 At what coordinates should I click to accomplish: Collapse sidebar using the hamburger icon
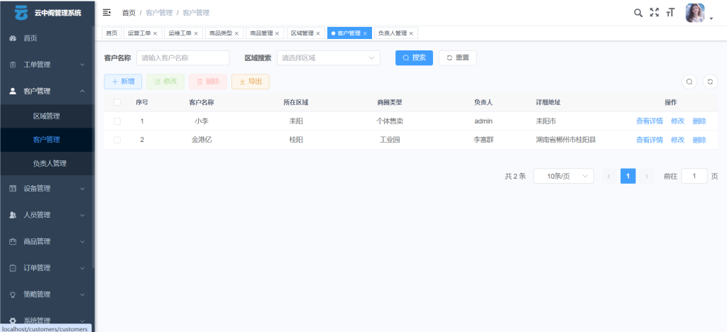pos(107,13)
